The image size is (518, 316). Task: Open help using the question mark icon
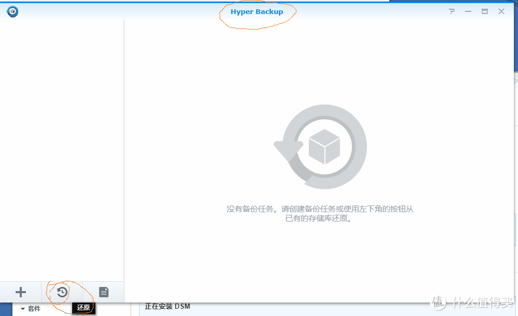click(x=451, y=11)
